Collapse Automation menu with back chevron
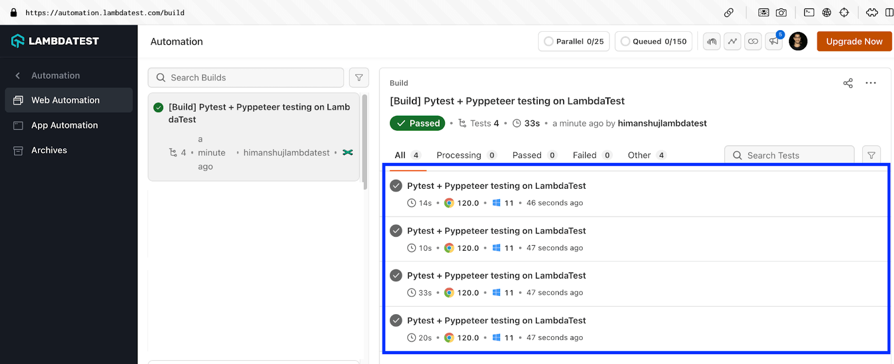Viewport: 894px width, 364px height. click(x=18, y=75)
